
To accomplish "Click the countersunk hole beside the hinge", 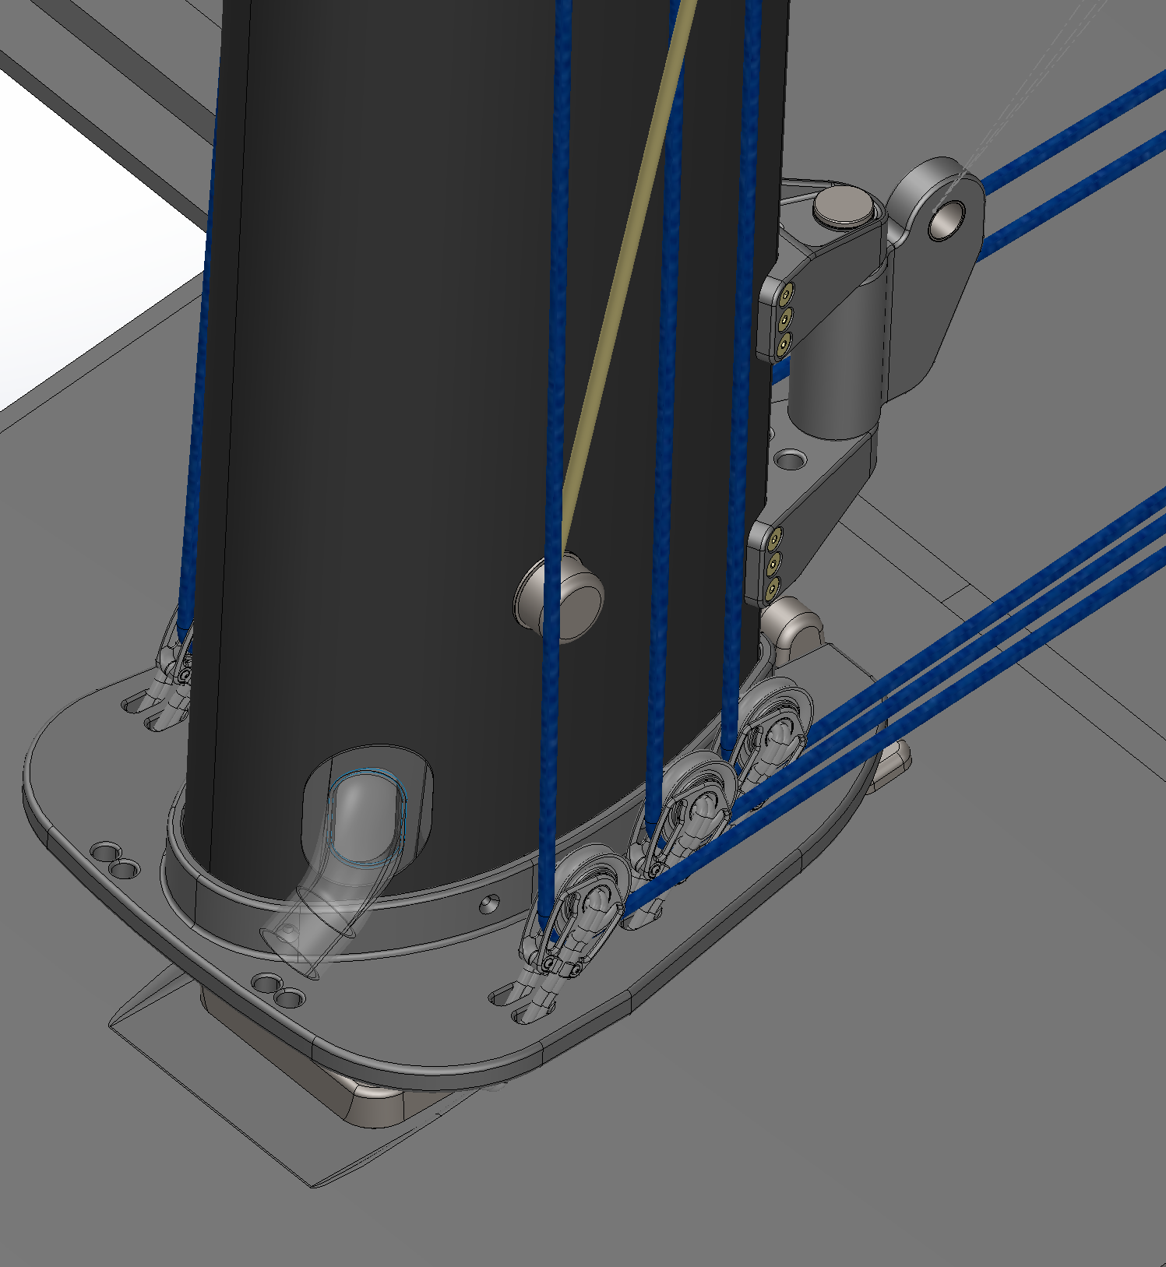I will tap(792, 459).
